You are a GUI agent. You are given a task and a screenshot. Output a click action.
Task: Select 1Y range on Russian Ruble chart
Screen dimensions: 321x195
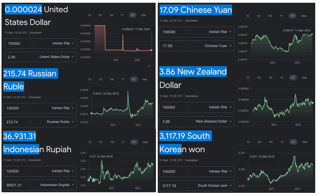tap(123, 80)
